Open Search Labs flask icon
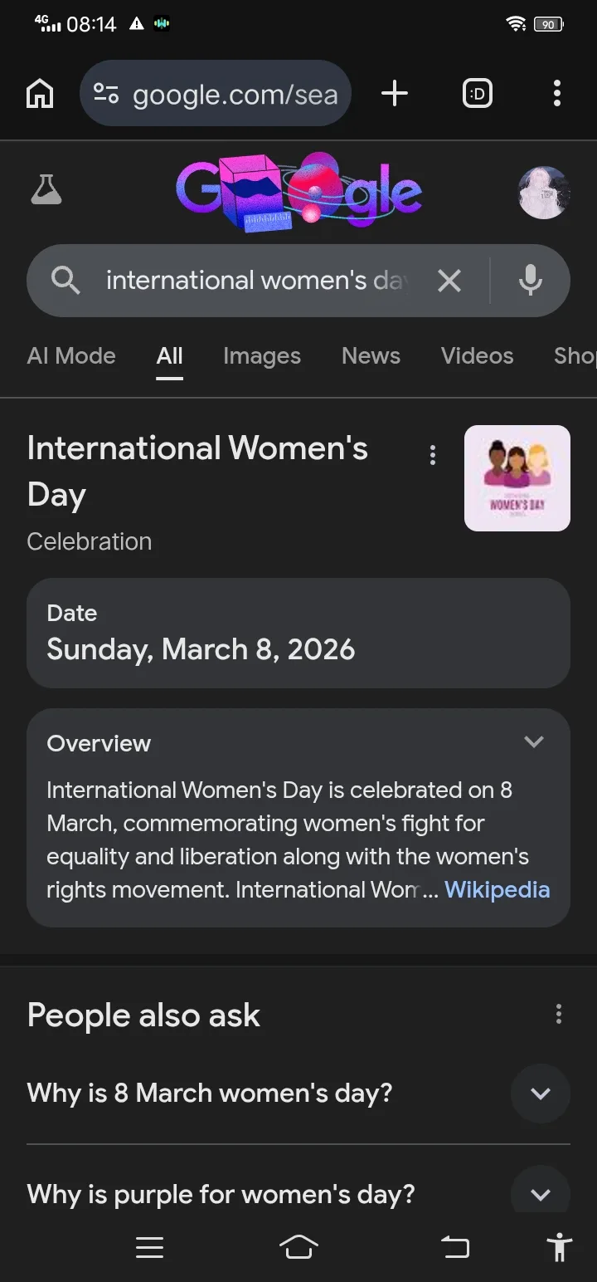This screenshot has height=1282, width=597. coord(46,190)
